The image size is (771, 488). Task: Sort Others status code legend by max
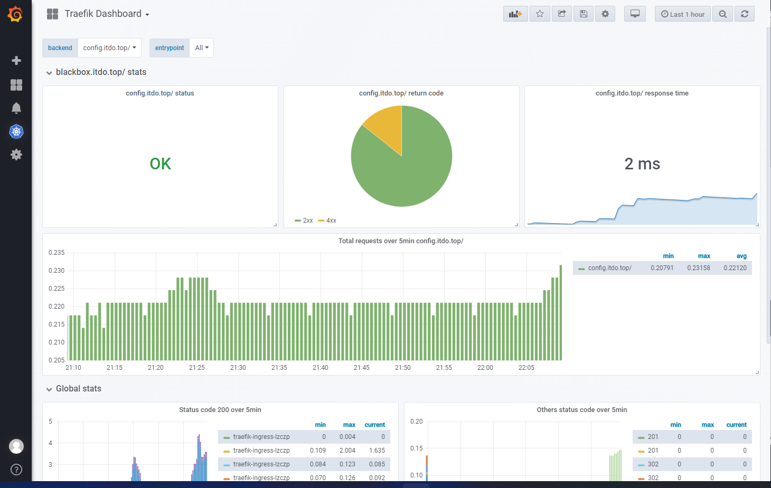tap(708, 425)
